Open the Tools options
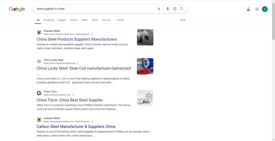 coord(183,20)
